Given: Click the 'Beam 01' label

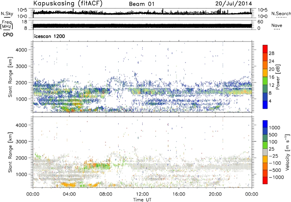Looking at the screenshot, I should [x=141, y=4].
